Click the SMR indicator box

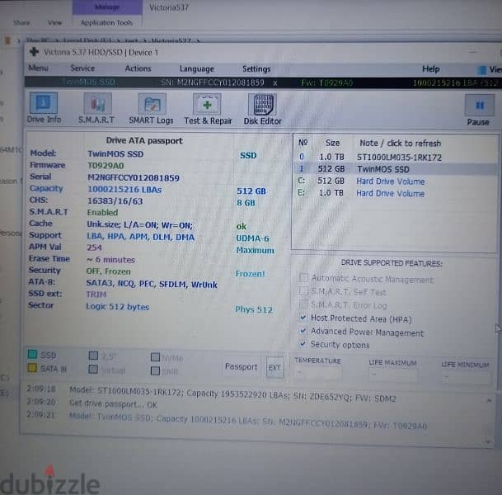tap(155, 370)
